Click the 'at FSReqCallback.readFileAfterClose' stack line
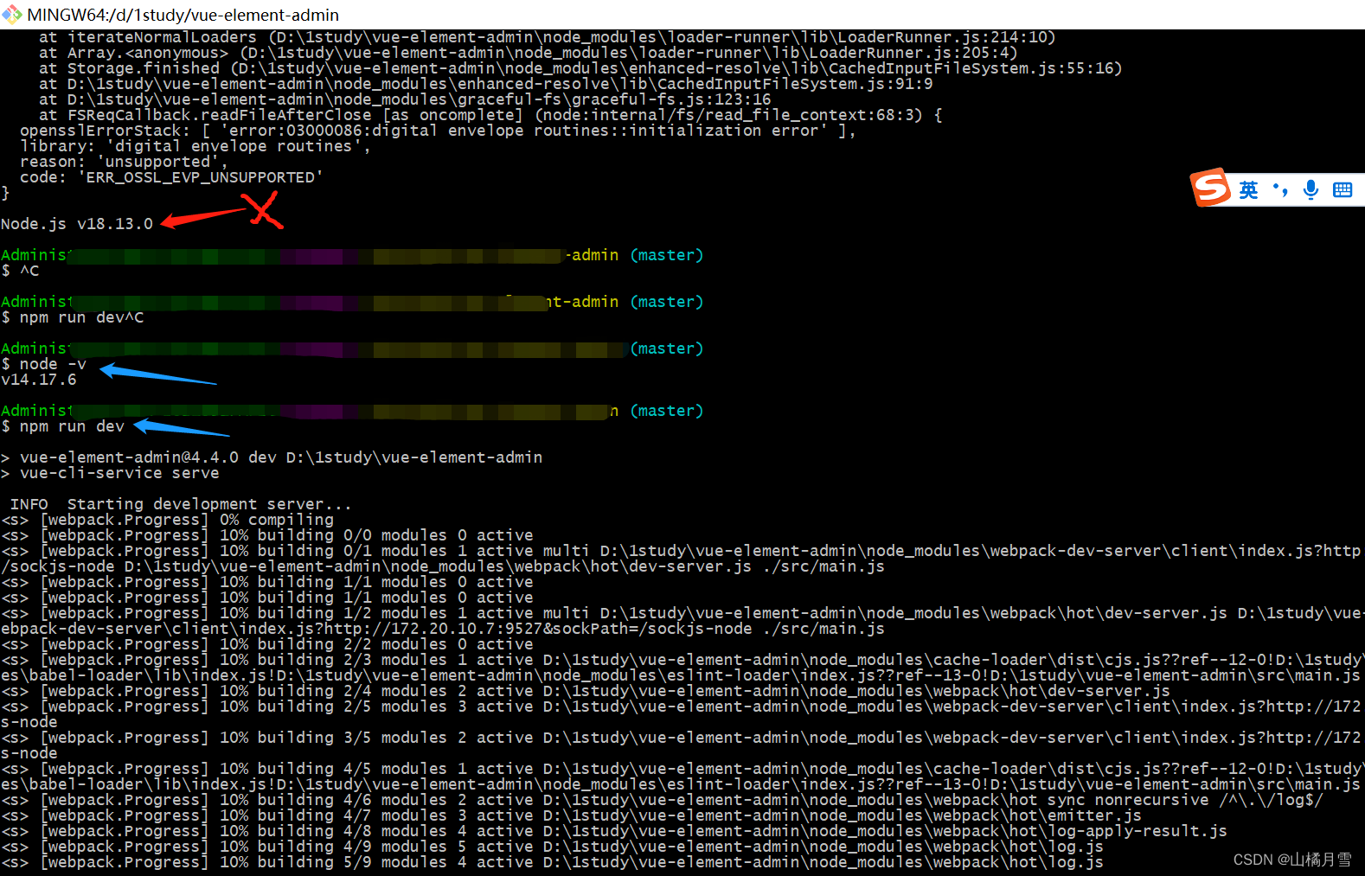This screenshot has width=1365, height=876. 490,115
